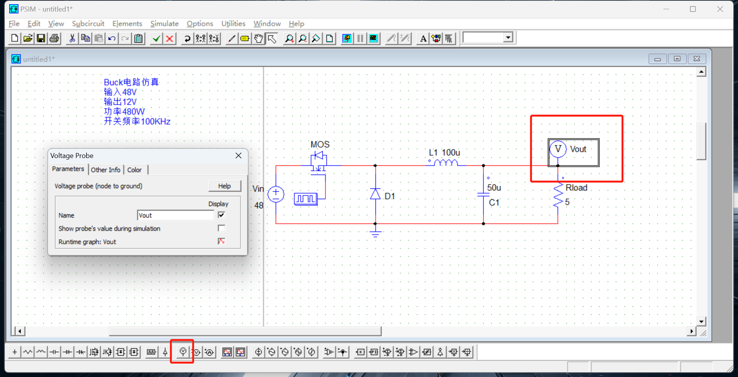This screenshot has width=738, height=377.
Task: Enable Show probe's value during simulation
Action: (x=221, y=228)
